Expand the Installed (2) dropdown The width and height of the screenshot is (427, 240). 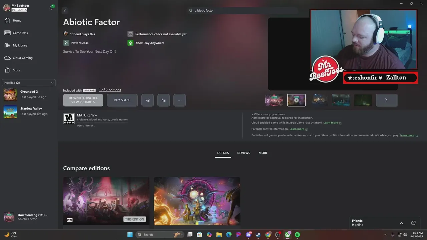tap(29, 83)
